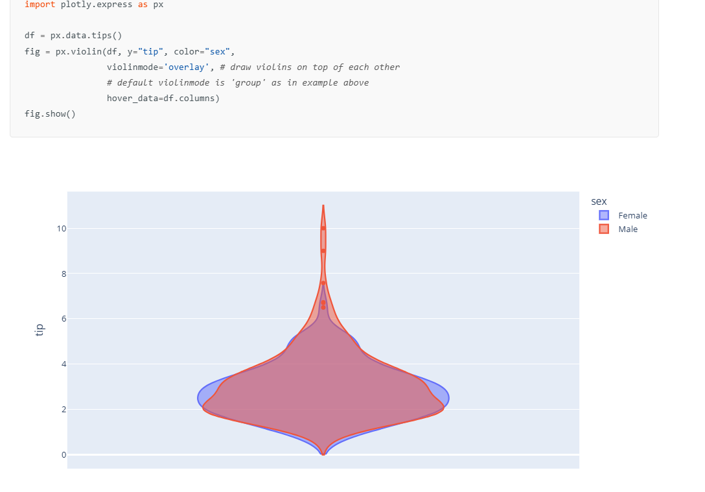Click the hover_data=df.columns argument

(x=163, y=98)
